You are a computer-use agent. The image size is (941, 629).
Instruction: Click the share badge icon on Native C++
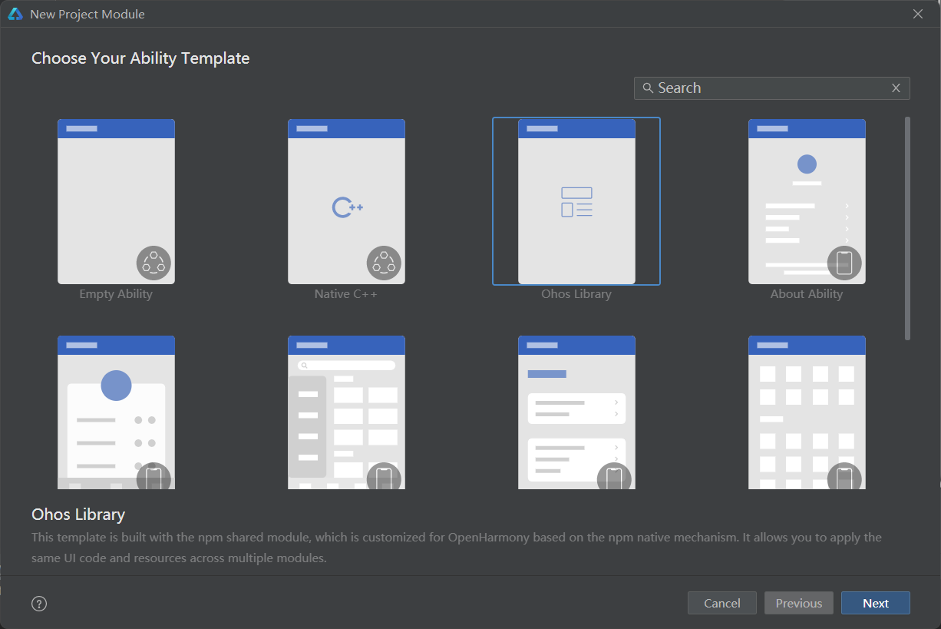coord(384,263)
